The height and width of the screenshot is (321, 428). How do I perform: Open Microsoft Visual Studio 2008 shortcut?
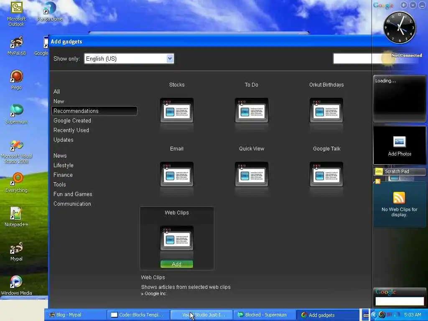click(16, 152)
